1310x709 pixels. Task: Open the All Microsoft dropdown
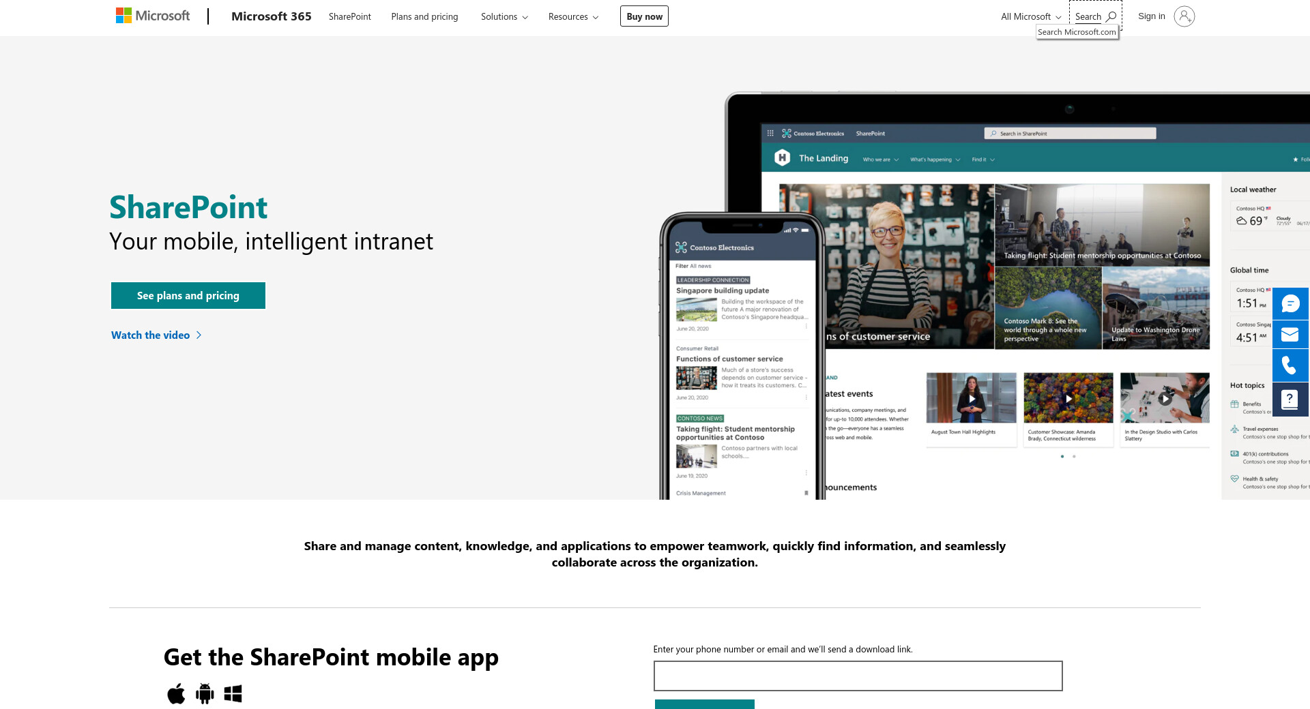point(1031,16)
